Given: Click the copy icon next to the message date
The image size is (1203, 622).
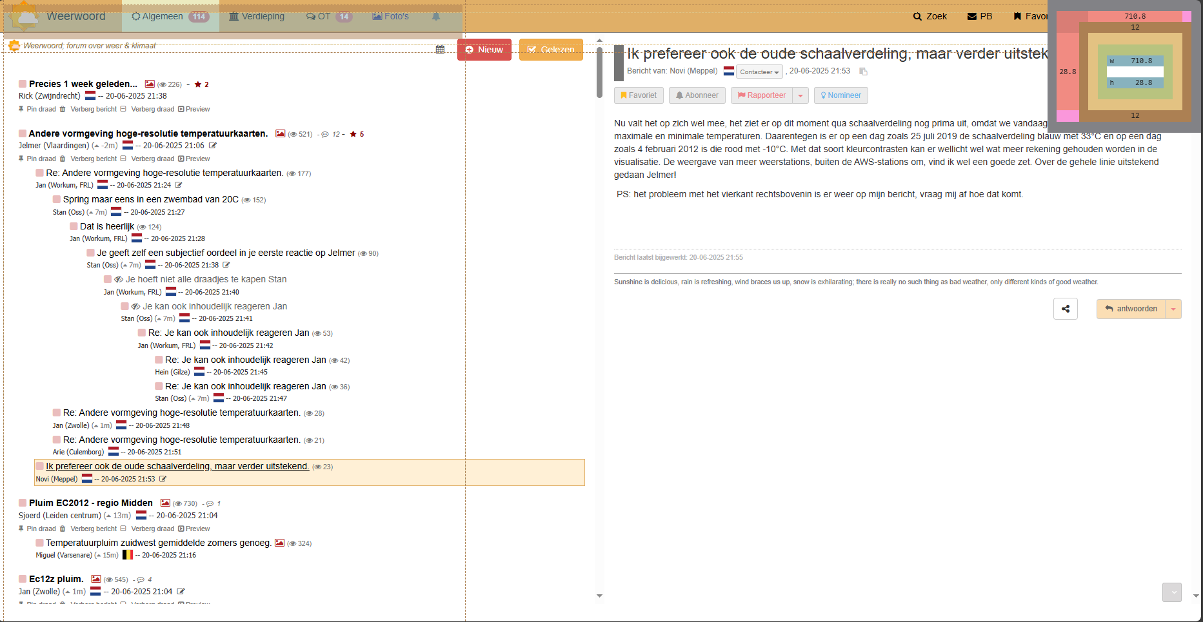Looking at the screenshot, I should point(863,72).
